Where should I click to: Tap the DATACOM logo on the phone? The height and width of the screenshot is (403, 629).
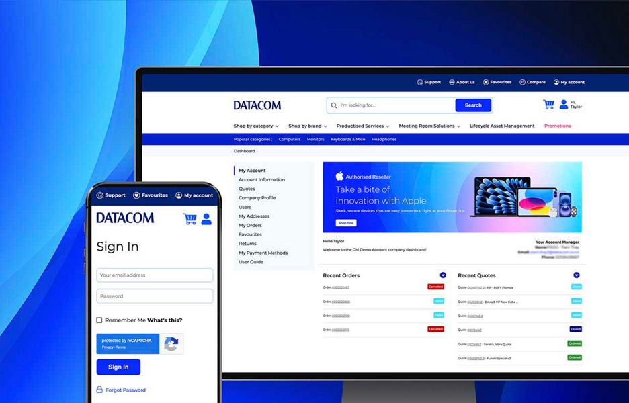tap(125, 218)
